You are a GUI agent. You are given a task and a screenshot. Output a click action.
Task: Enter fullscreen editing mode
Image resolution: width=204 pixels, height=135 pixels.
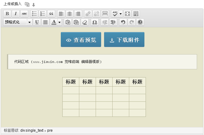click(127, 14)
